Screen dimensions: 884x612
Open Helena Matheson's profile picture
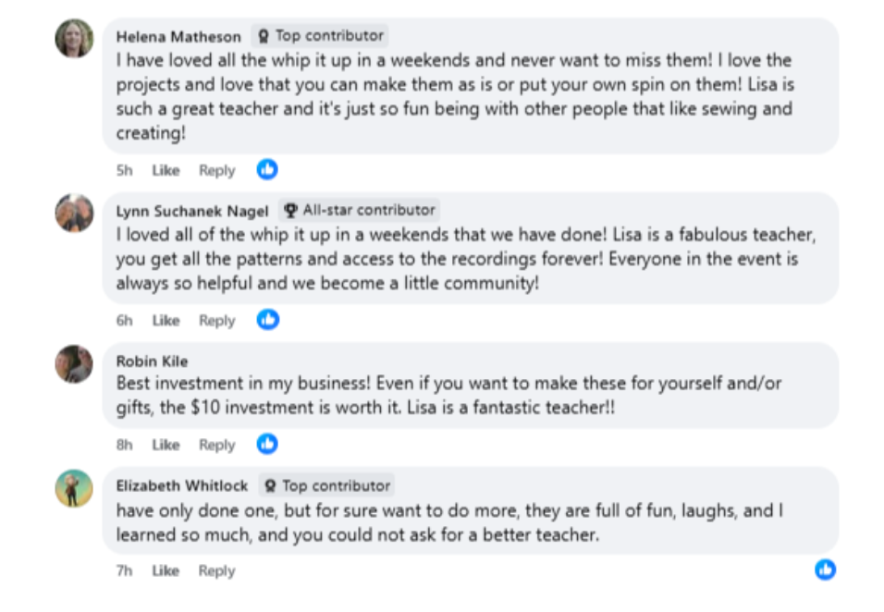(x=74, y=39)
